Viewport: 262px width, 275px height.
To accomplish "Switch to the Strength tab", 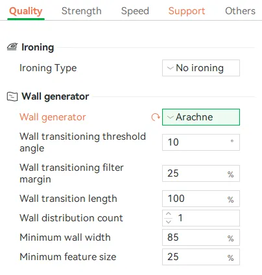I will click(82, 11).
